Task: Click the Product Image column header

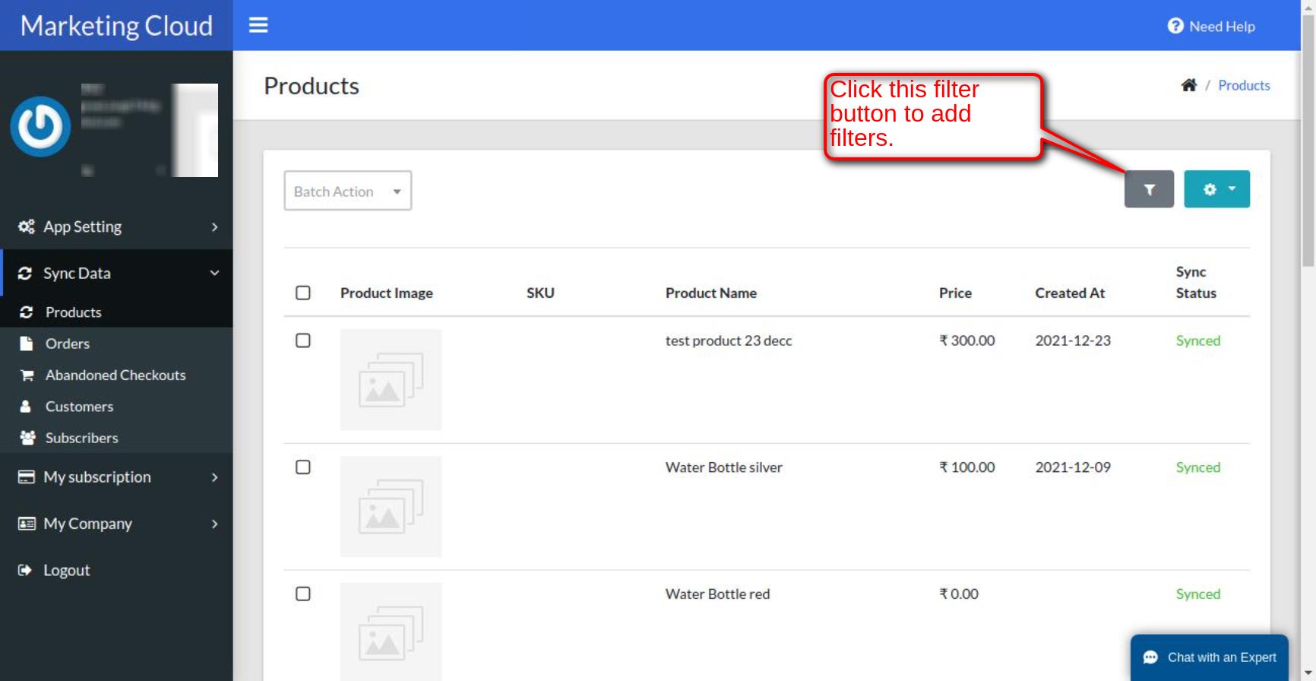Action: 387,293
